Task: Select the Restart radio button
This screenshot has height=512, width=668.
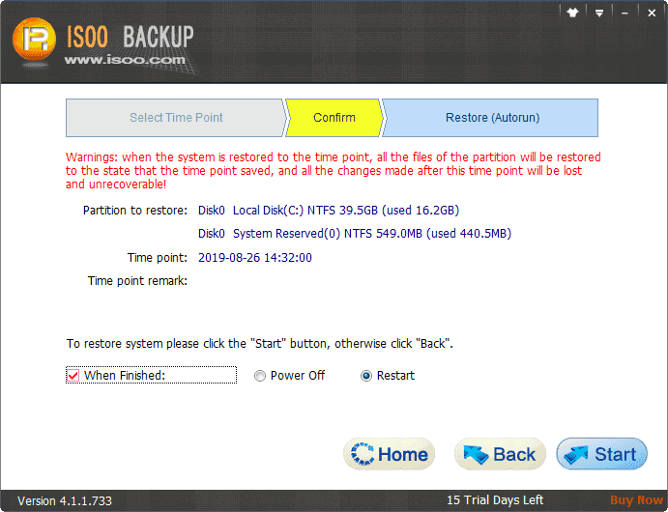Action: coord(366,376)
